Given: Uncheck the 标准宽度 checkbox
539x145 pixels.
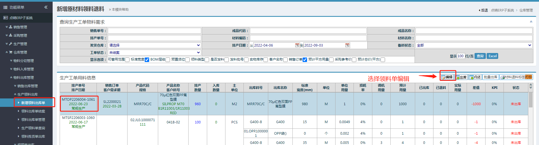Looking at the screenshot, I should tap(147, 60).
